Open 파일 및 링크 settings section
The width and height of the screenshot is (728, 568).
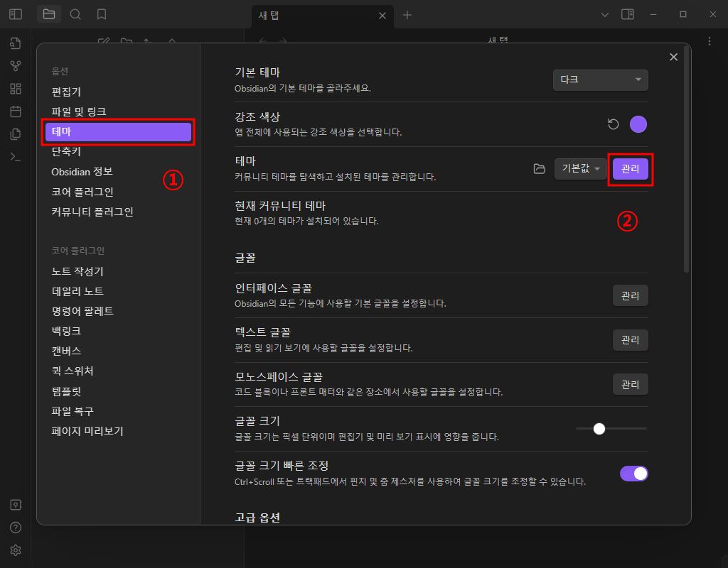click(117, 111)
